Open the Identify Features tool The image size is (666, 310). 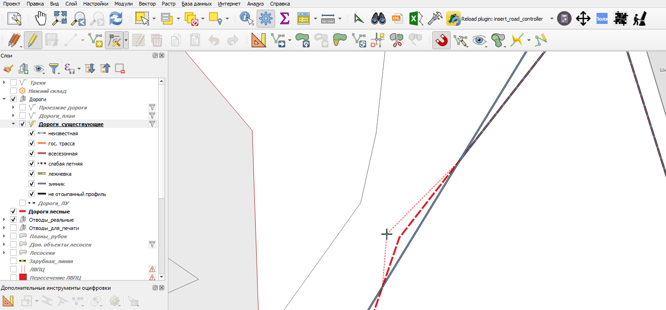[247, 19]
